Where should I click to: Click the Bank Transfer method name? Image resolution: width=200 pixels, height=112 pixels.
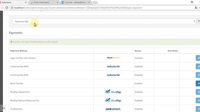(x=17, y=84)
